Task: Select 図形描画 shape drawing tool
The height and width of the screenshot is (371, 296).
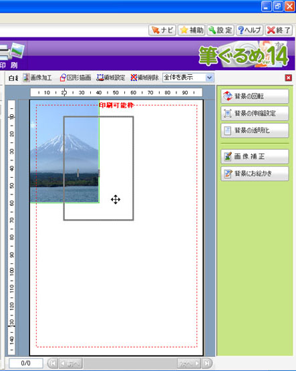Action: click(x=76, y=78)
